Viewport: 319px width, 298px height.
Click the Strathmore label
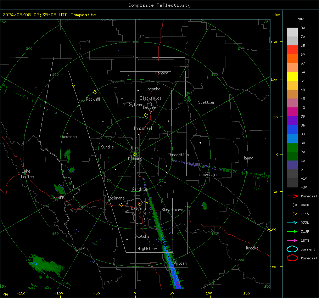coord(172,210)
